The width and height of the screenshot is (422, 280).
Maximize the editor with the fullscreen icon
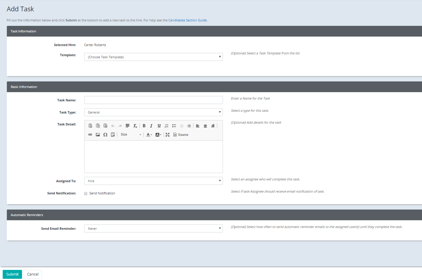pos(167,134)
